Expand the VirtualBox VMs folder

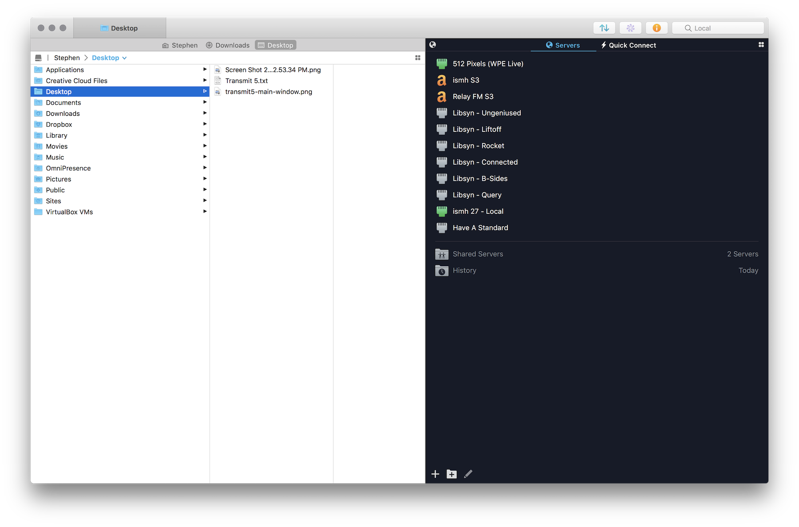(205, 212)
